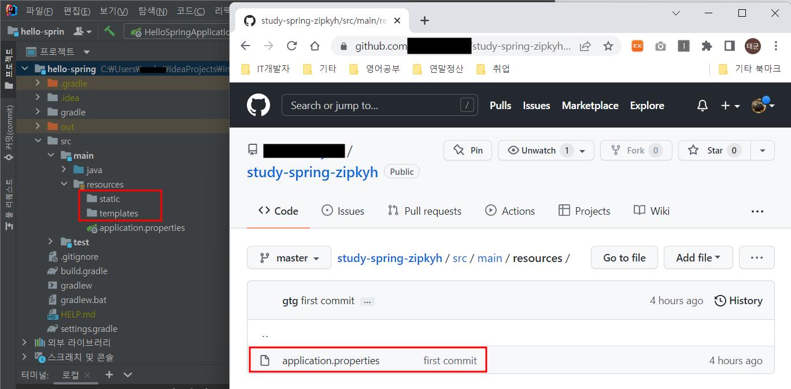Toggle Chrome side panel icon

[730, 46]
